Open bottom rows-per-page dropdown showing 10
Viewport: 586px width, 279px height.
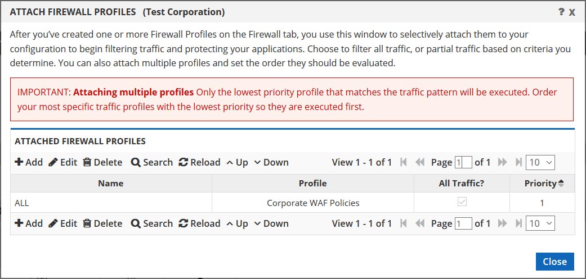(x=540, y=223)
